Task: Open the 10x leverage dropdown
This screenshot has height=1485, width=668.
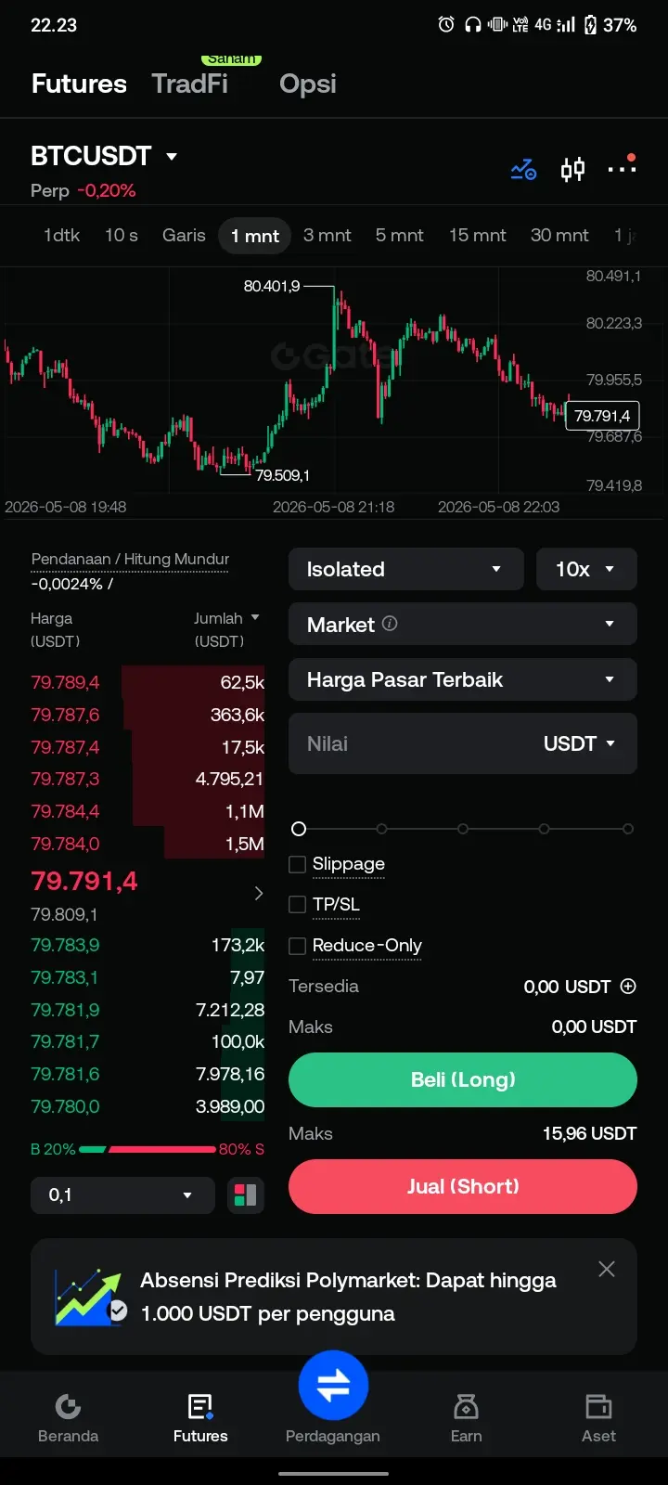Action: coord(586,569)
